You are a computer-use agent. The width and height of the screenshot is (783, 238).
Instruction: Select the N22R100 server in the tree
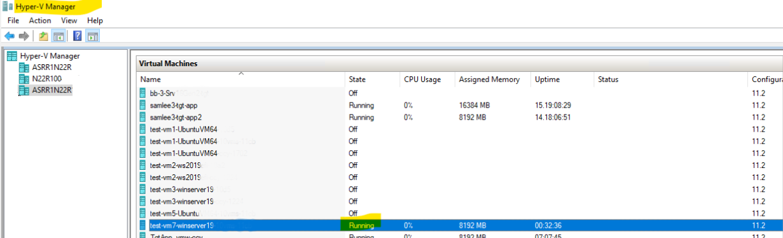(x=46, y=79)
